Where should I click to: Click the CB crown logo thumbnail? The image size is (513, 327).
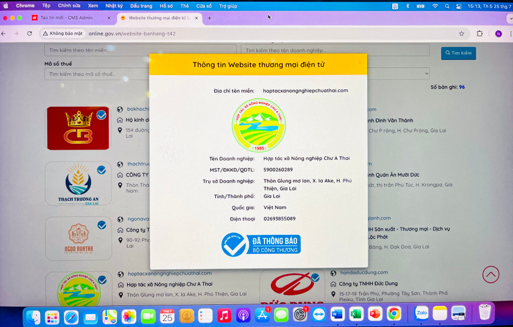pos(78,129)
